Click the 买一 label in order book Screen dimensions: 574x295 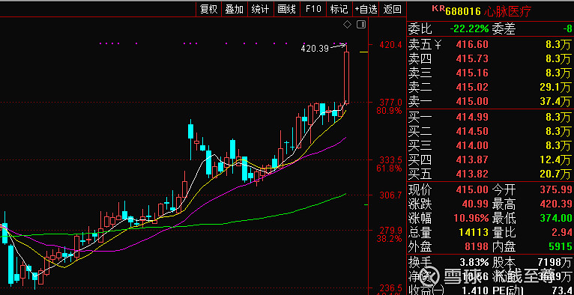(x=420, y=117)
